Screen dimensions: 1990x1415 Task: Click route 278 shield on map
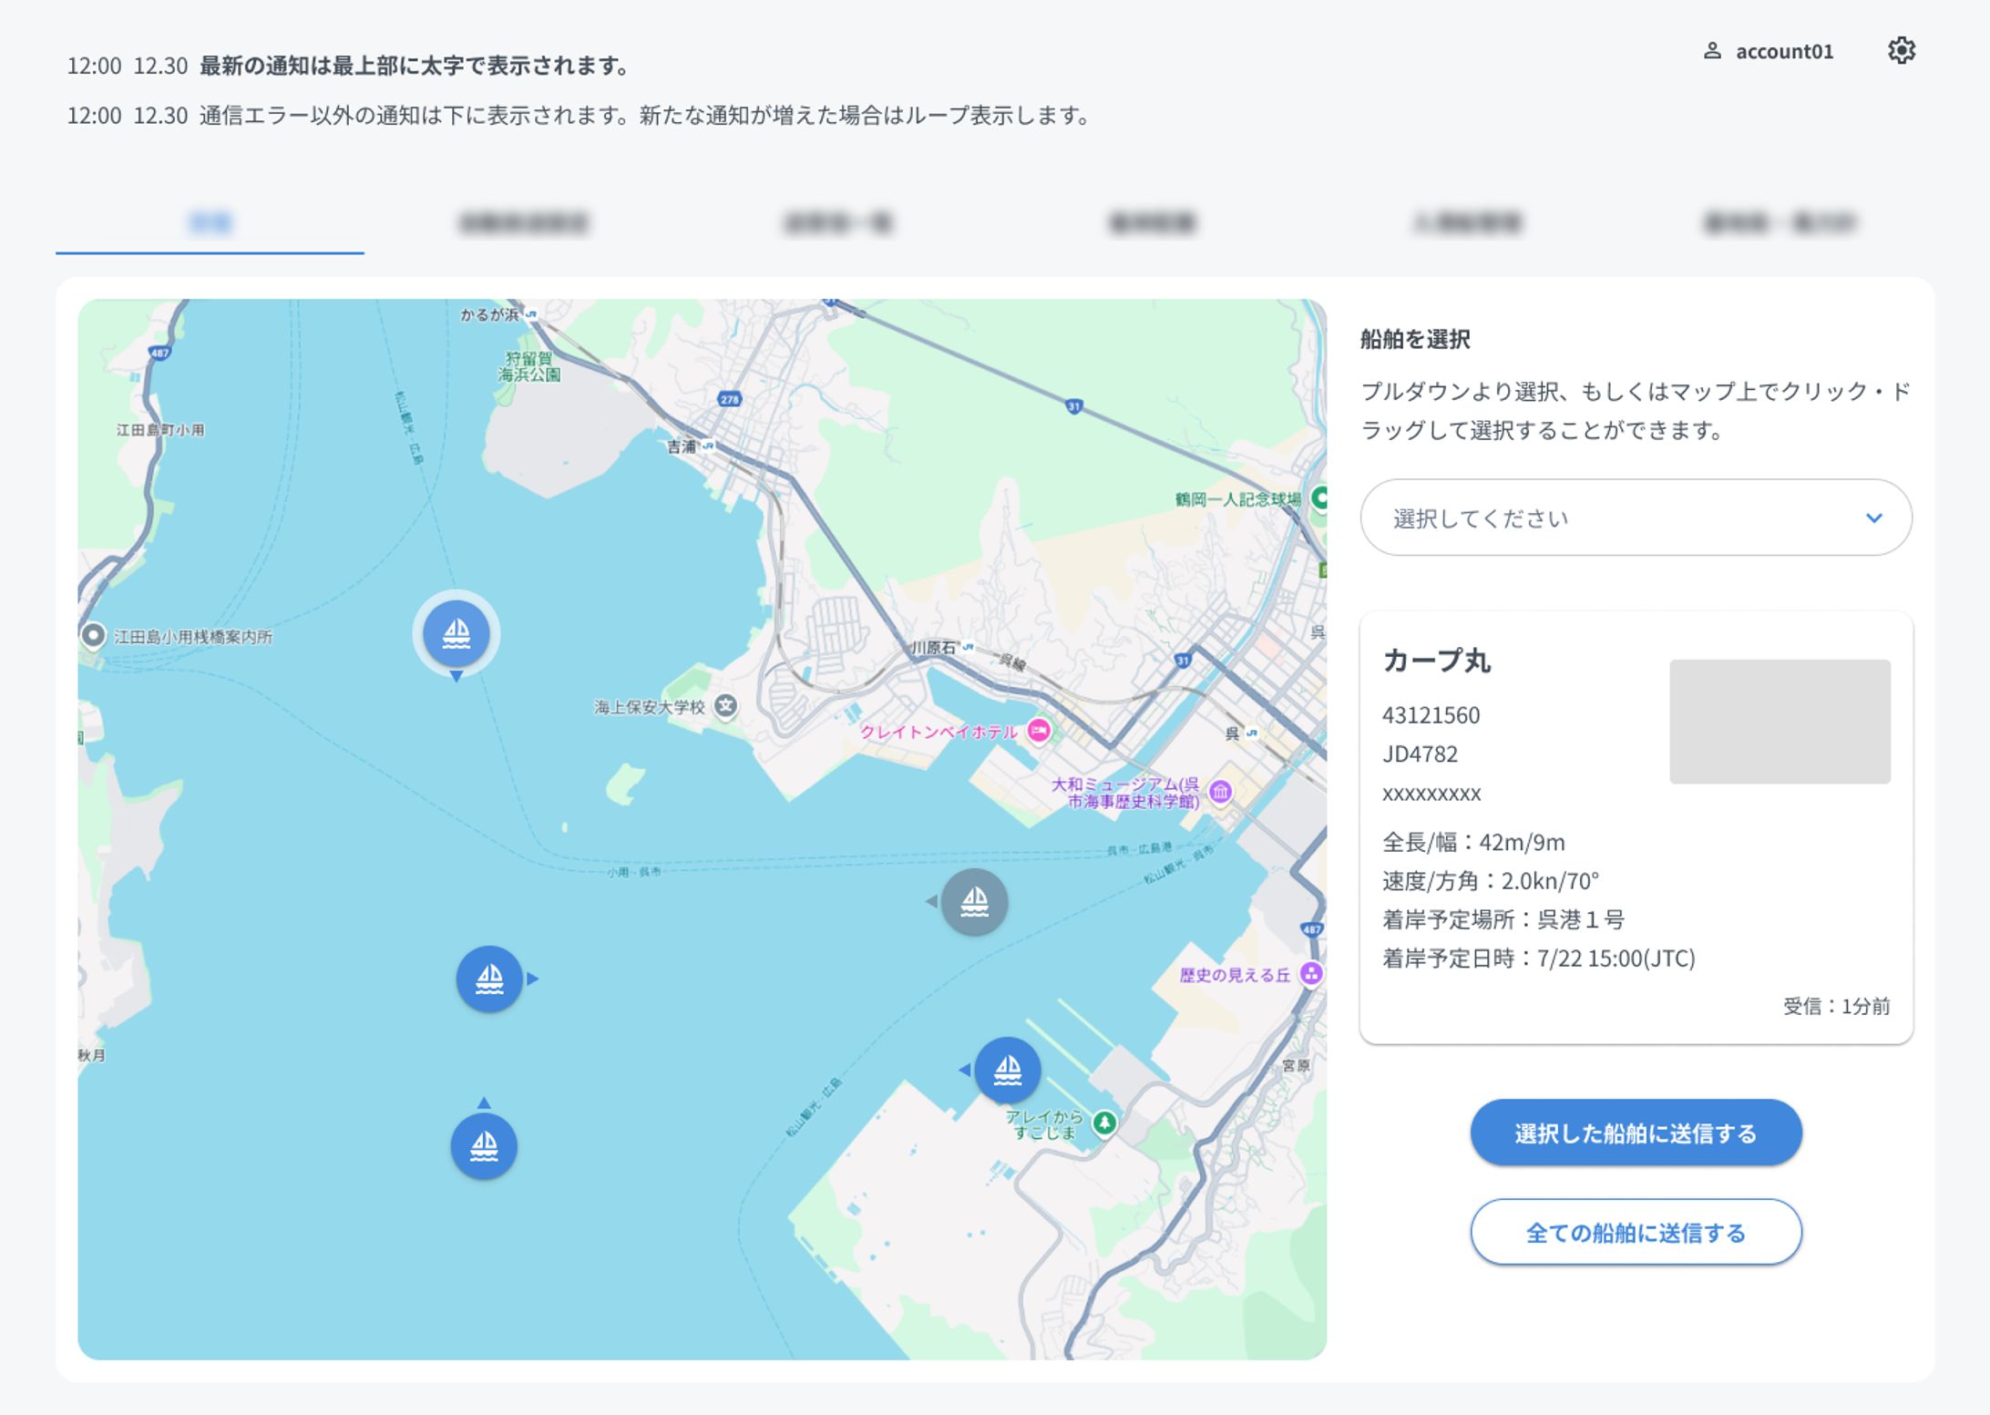730,399
